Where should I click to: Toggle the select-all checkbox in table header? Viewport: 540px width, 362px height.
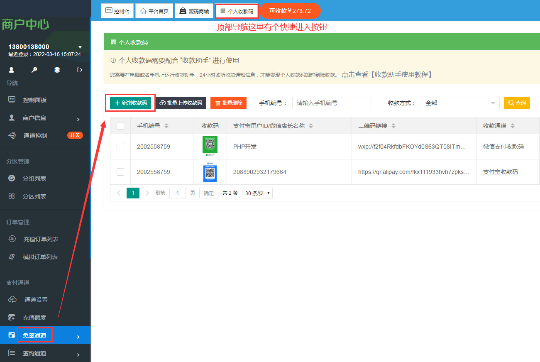(120, 126)
